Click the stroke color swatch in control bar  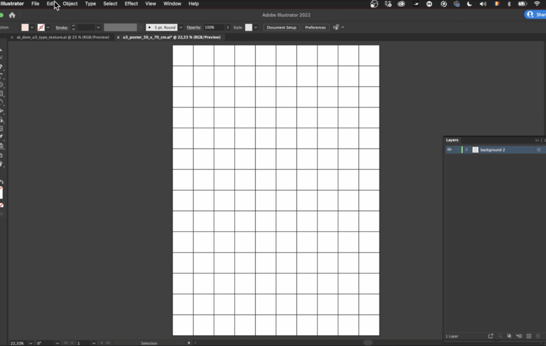pos(41,27)
